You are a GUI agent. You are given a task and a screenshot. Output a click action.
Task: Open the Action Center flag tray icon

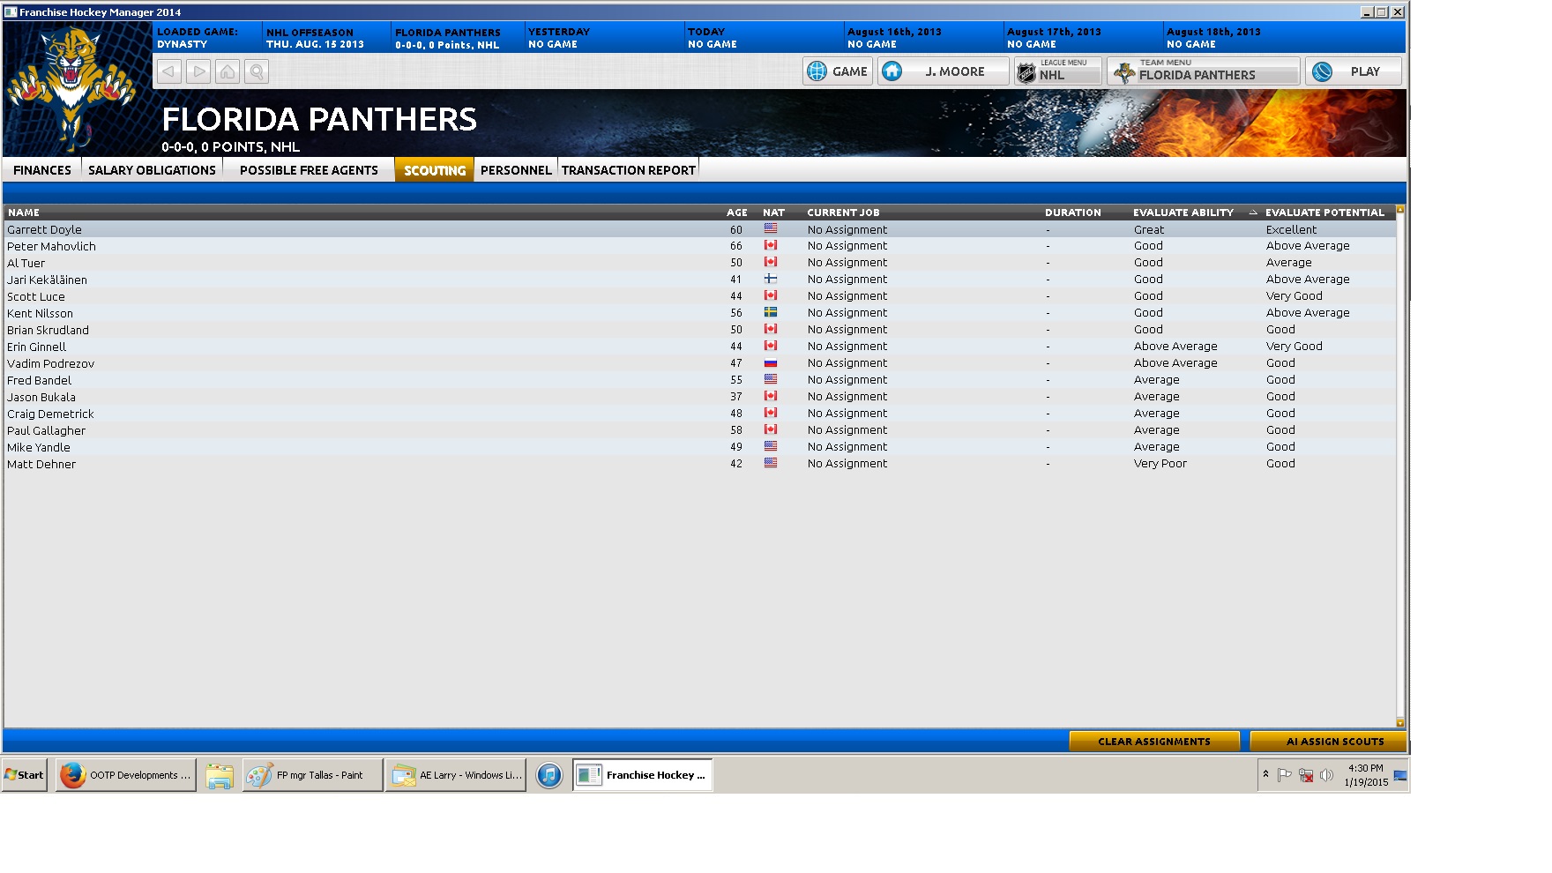pos(1285,775)
